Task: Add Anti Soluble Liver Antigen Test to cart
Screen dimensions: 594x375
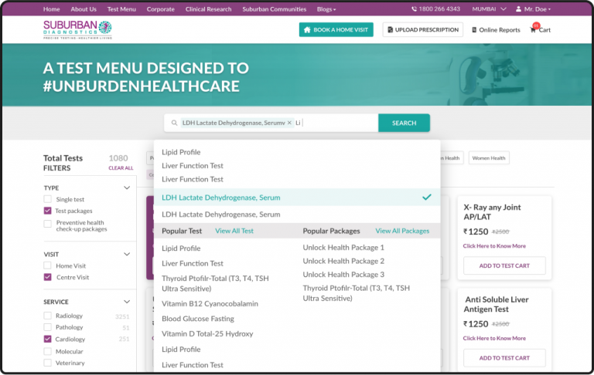Action: (504, 358)
